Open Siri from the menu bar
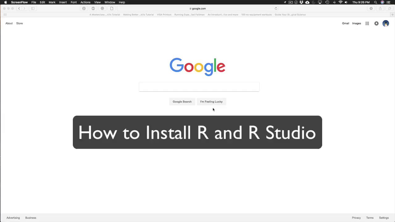395x222 pixels. click(x=383, y=2)
